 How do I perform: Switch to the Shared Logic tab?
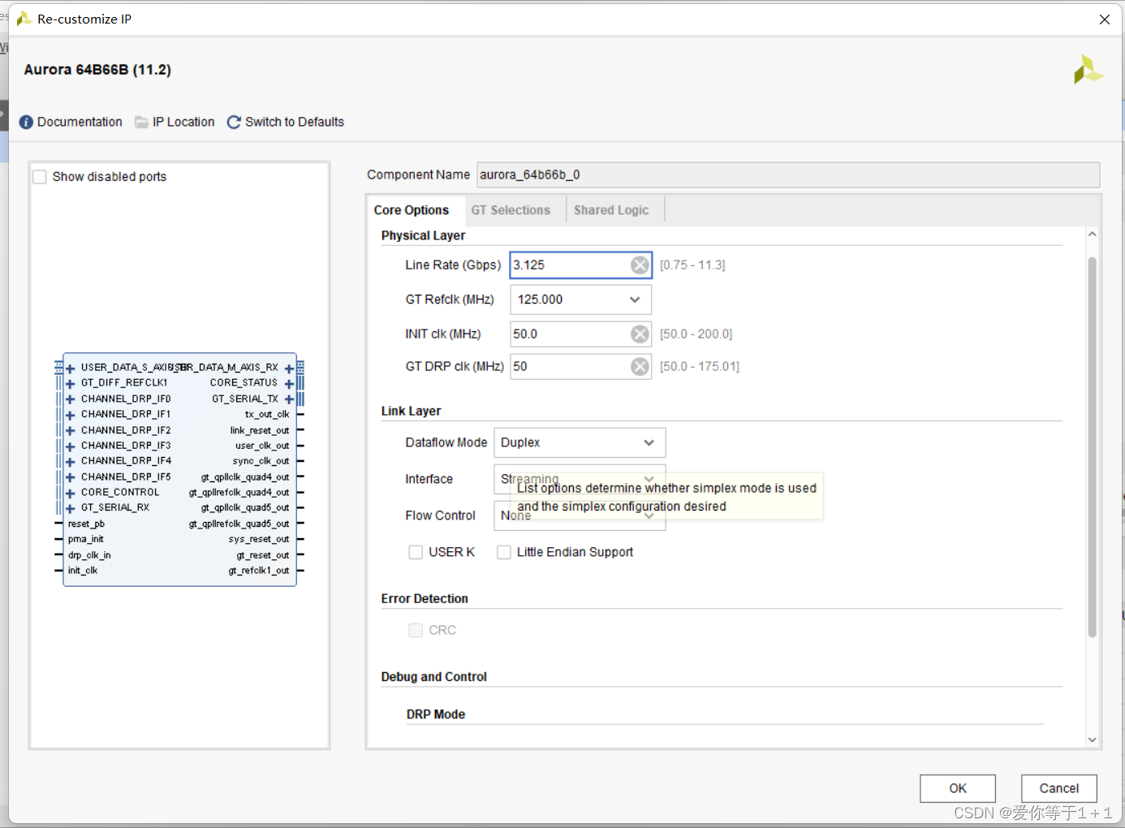(x=611, y=210)
